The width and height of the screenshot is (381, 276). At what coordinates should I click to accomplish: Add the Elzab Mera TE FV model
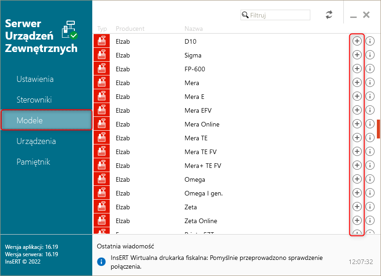[x=357, y=151]
